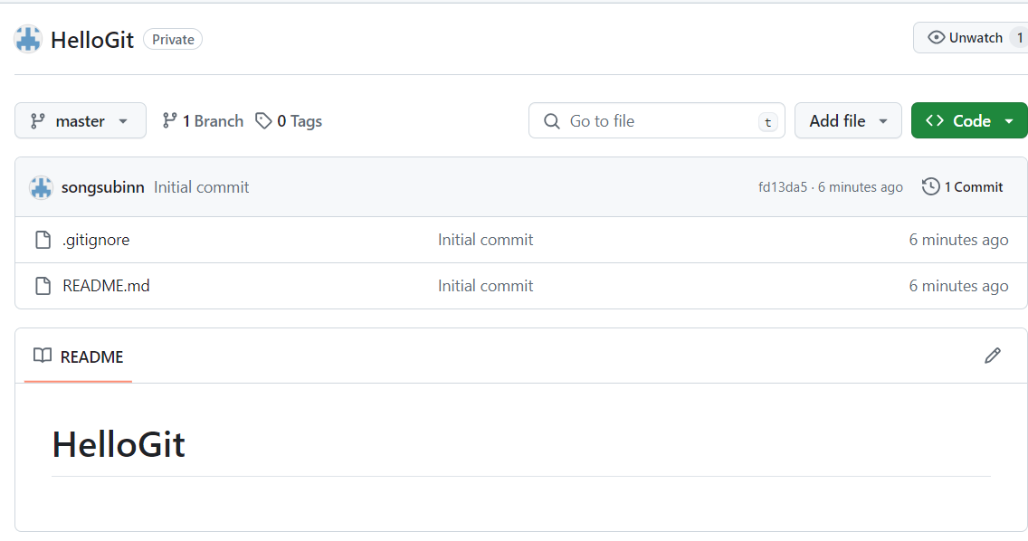
Task: Open the fd13da5 commit hash link
Action: pos(782,187)
